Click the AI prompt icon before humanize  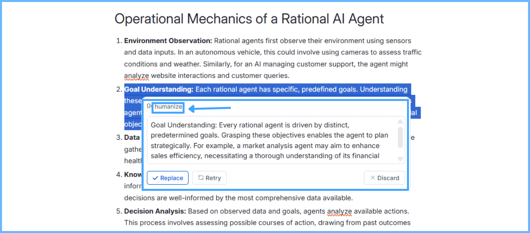[149, 106]
